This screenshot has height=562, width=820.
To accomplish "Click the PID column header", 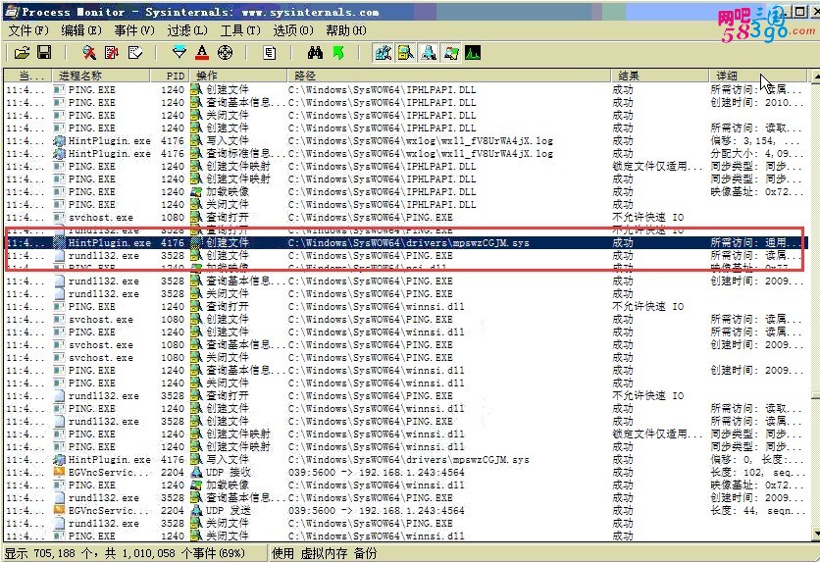I will [170, 76].
